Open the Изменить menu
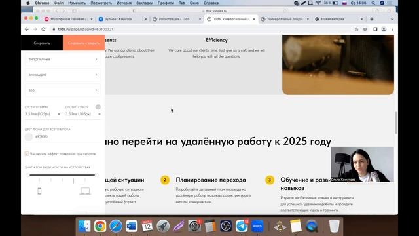 click(77, 3)
